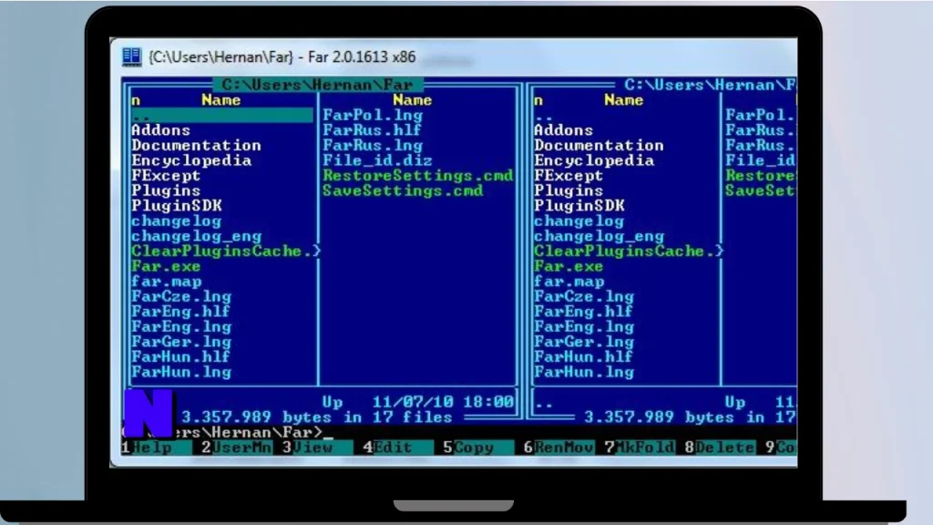
Task: Click first Name column header in left panel
Action: point(220,100)
